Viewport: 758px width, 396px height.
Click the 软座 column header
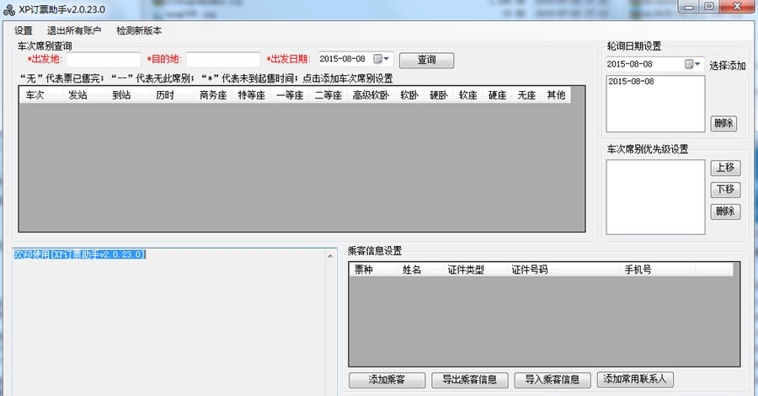(468, 95)
